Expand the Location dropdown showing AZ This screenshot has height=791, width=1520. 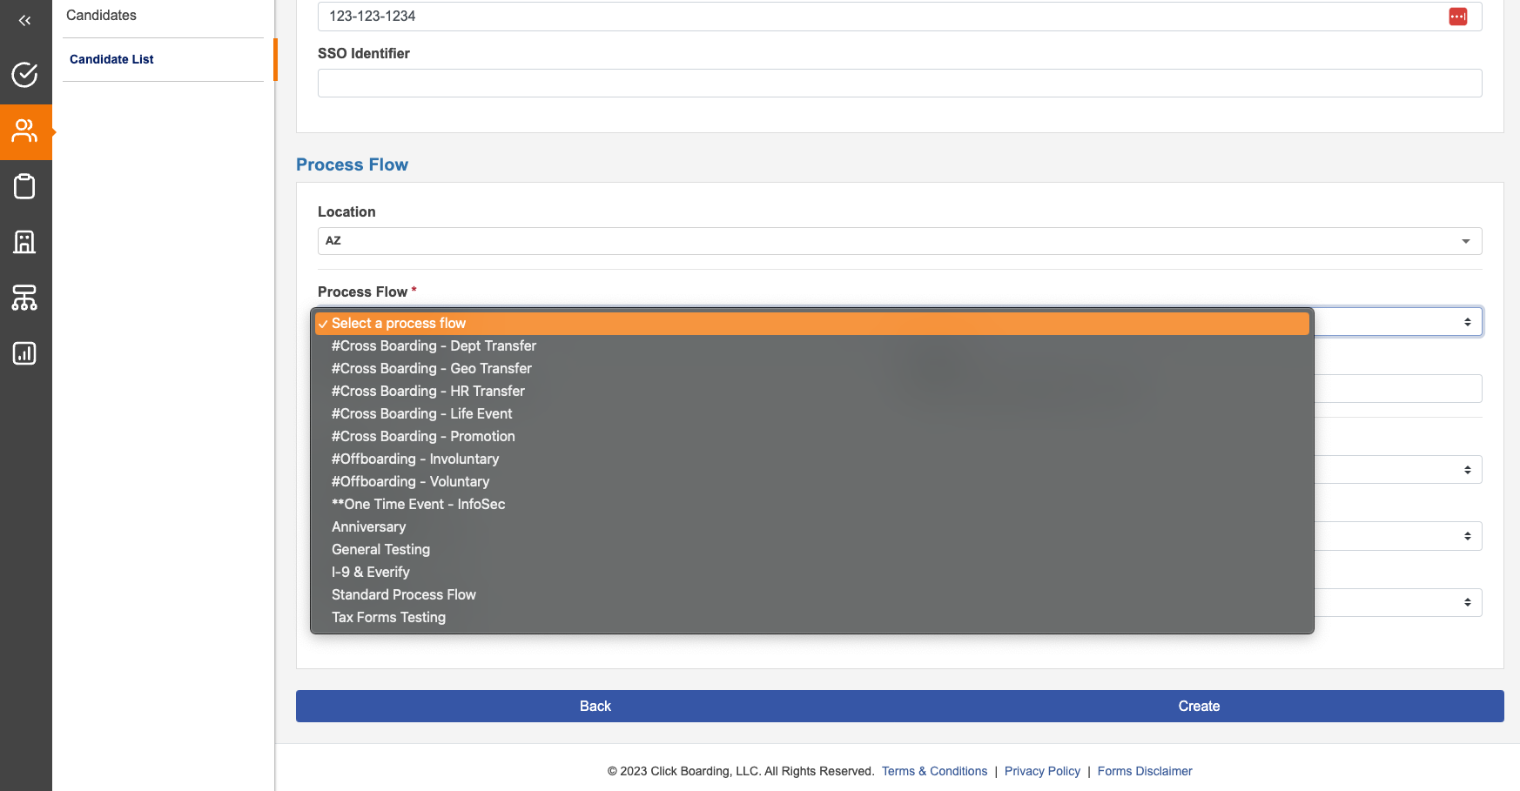pos(898,241)
